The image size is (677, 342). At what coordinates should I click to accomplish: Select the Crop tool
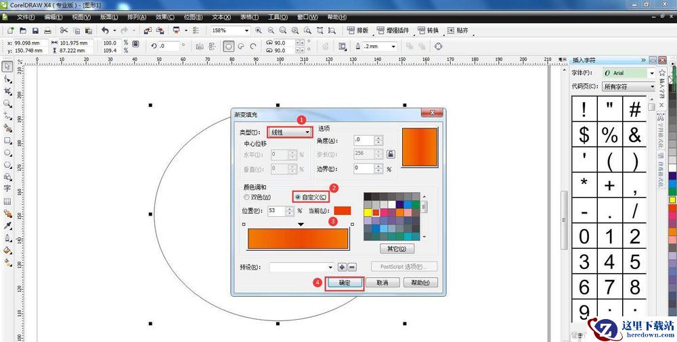point(7,91)
